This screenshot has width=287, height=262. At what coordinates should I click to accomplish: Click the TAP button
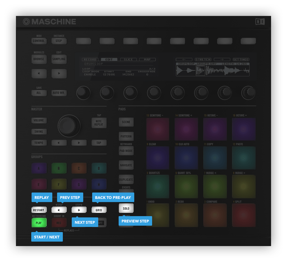click(x=99, y=143)
